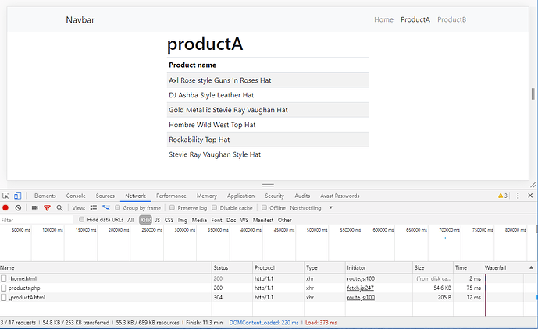Open DevTools three-dot customize menu
This screenshot has height=329, width=538.
tap(519, 196)
